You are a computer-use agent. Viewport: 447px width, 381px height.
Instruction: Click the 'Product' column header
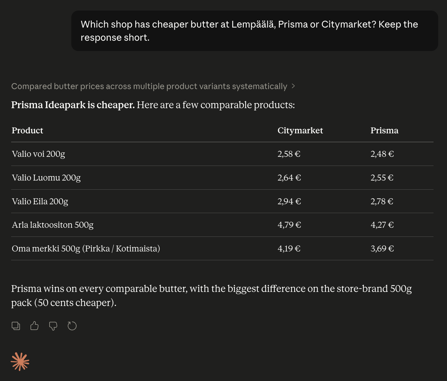(x=27, y=130)
